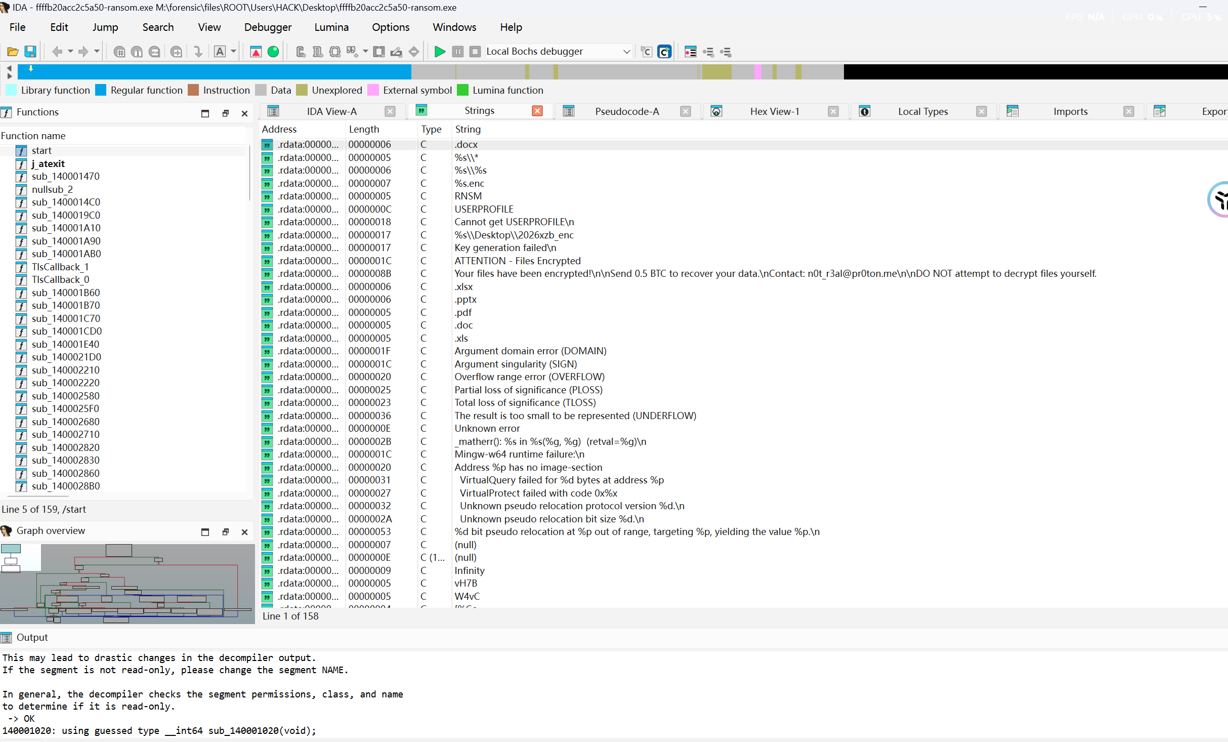1228x742 pixels.
Task: Pause the process with the pause icon
Action: (457, 52)
